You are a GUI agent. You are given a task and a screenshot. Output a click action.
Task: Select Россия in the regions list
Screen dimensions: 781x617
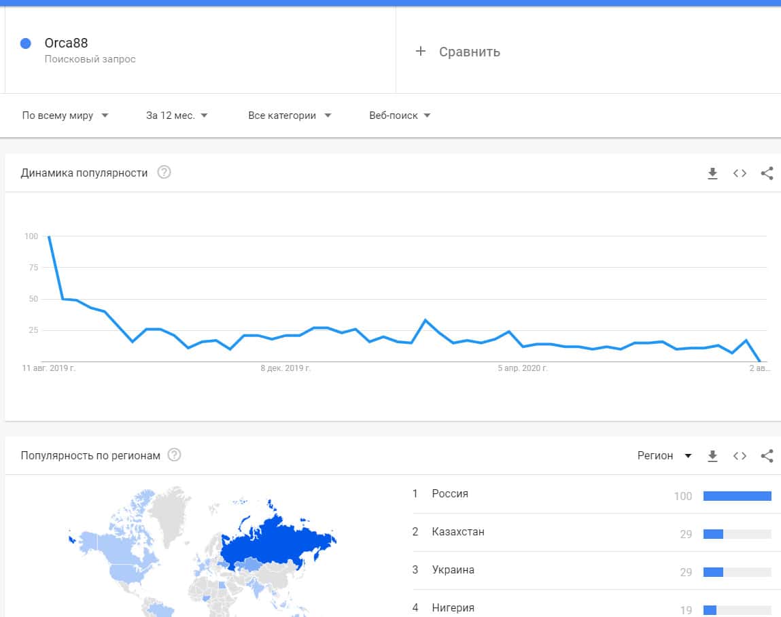[450, 494]
